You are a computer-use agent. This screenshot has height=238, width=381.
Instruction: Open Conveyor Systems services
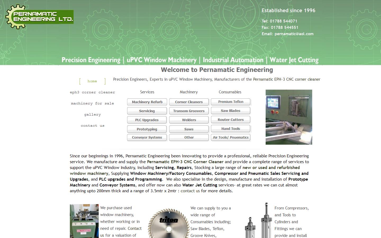click(147, 137)
